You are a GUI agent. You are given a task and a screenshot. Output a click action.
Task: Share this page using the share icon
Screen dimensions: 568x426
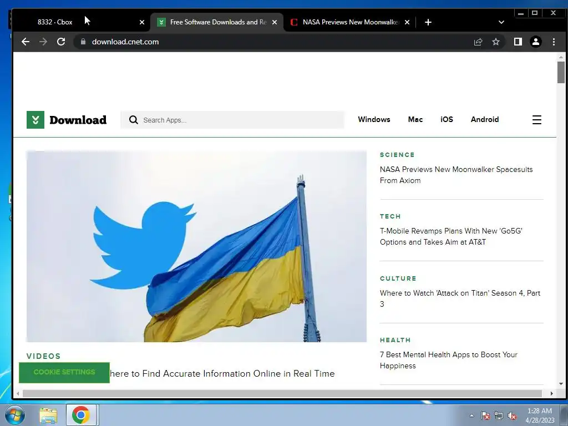point(478,42)
